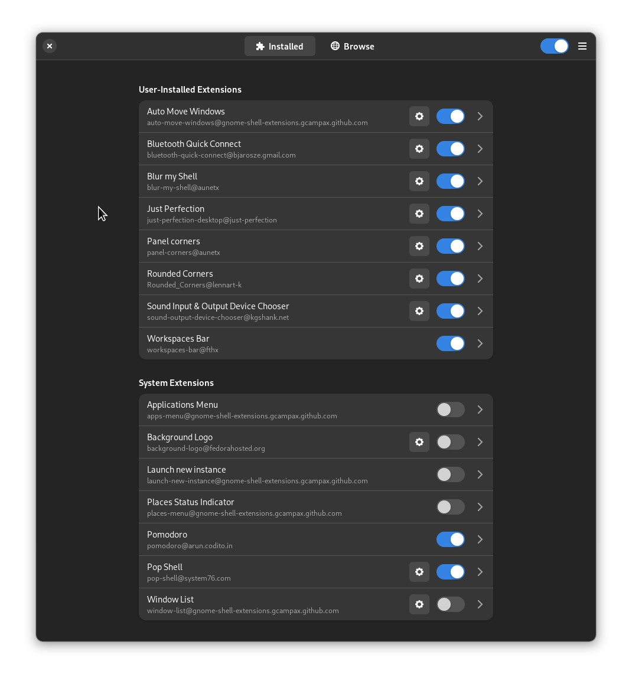Expand details for Places Status Indicator
Screen dimensions: 632x681
[x=480, y=507]
